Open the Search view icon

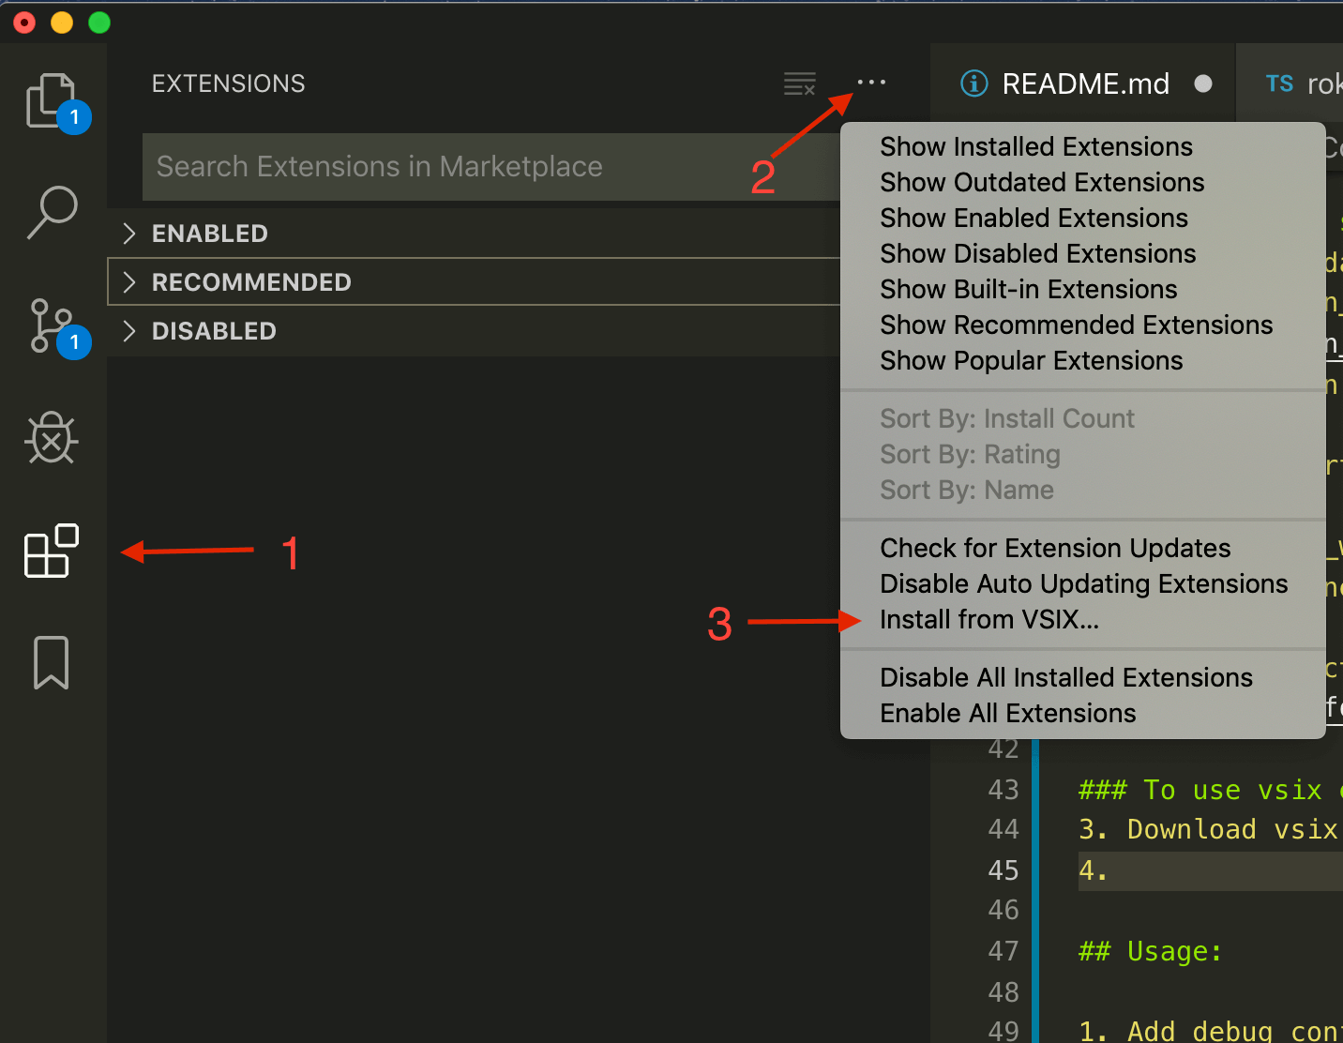(x=53, y=212)
